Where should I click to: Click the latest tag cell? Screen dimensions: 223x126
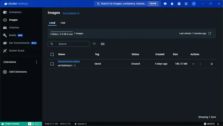coord(98,64)
